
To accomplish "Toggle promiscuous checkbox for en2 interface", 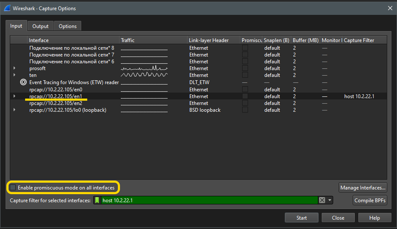I will coord(245,103).
